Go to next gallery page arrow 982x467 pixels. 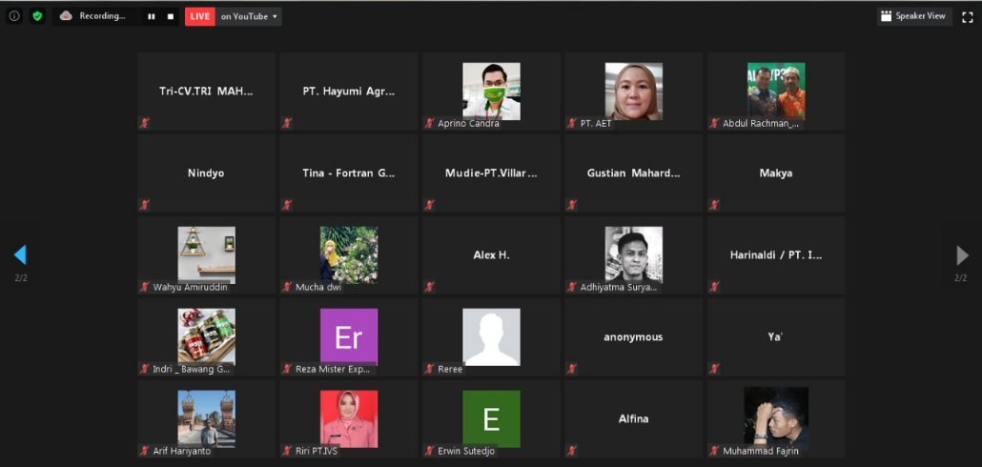tap(962, 254)
